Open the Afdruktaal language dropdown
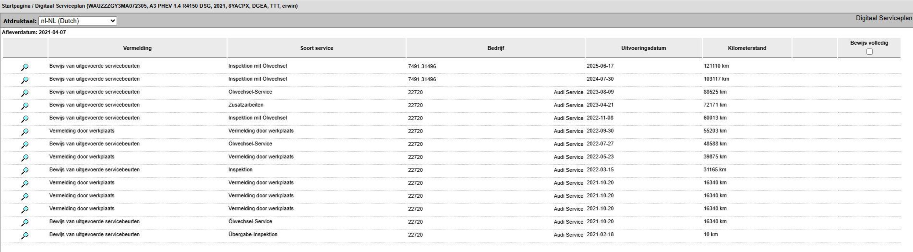The image size is (913, 252). pyautogui.click(x=78, y=21)
